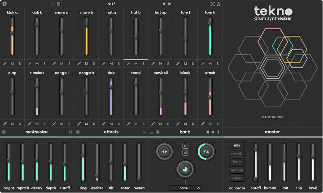Screen dimensions: 323x193
Task: Click the decay slider in synthesize
Action: coord(37,162)
